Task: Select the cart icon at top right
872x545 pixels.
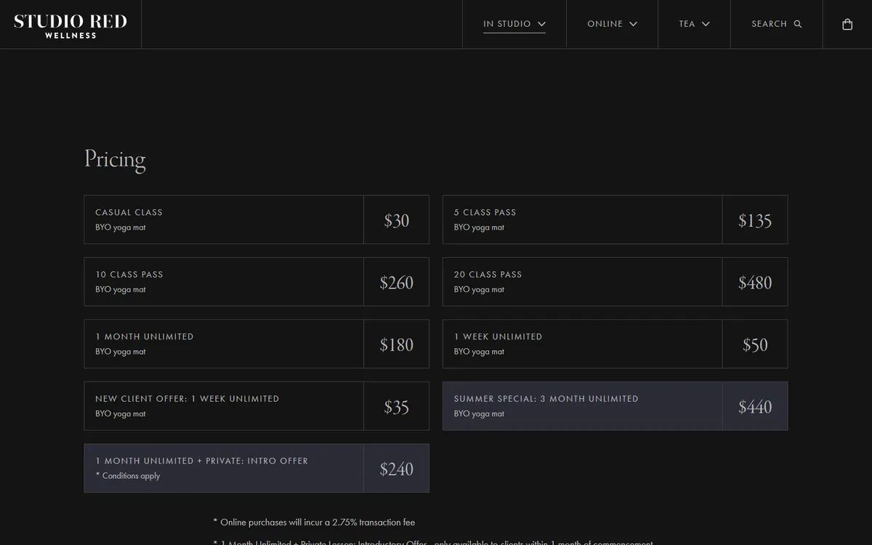Action: [847, 24]
